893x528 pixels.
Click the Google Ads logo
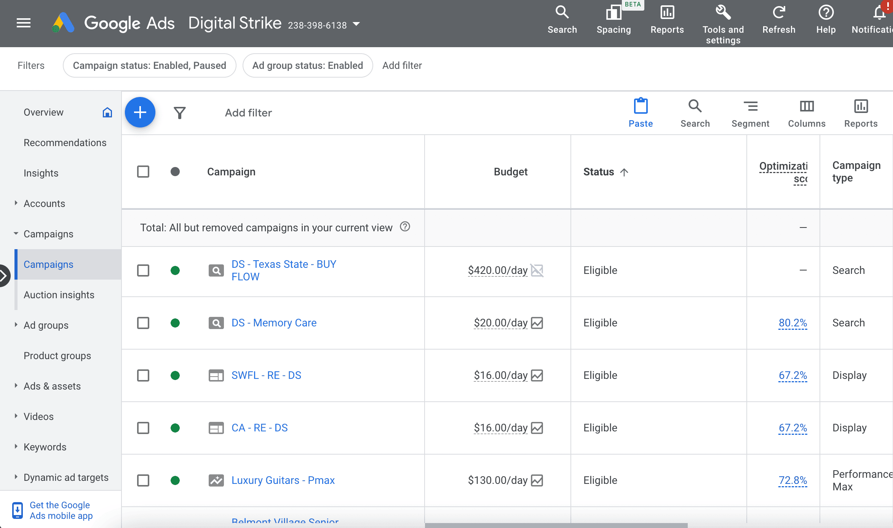63,23
